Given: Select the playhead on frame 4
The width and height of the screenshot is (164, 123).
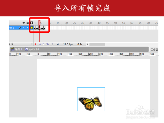Looking at the screenshot, I should tap(39, 23).
